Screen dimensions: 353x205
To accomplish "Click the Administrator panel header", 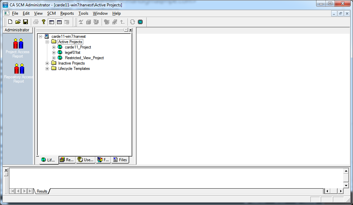I will (x=17, y=30).
